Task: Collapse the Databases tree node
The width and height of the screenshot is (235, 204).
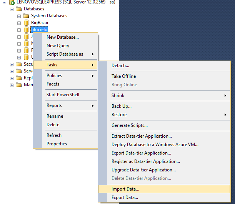Action: [x=12, y=9]
